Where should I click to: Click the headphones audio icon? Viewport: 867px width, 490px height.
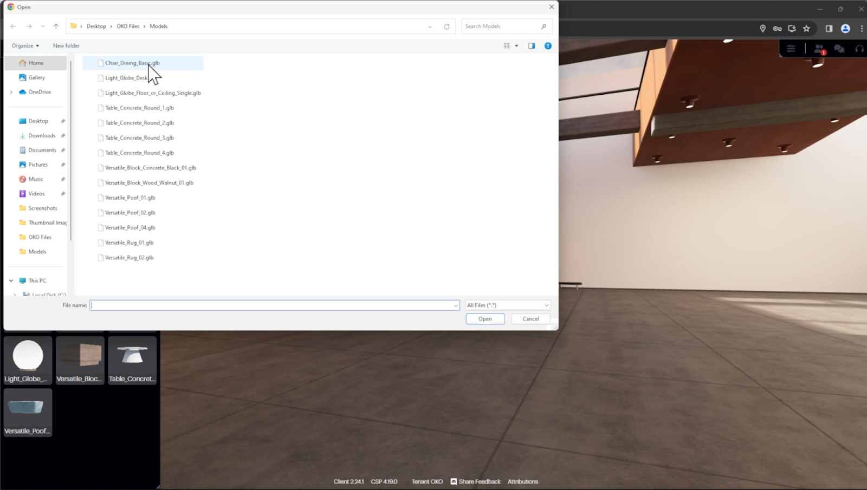click(859, 49)
